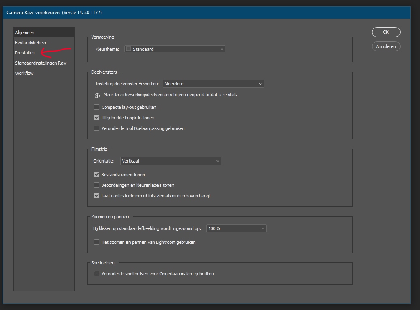Click the 'Vormgeving' group heading

point(103,37)
